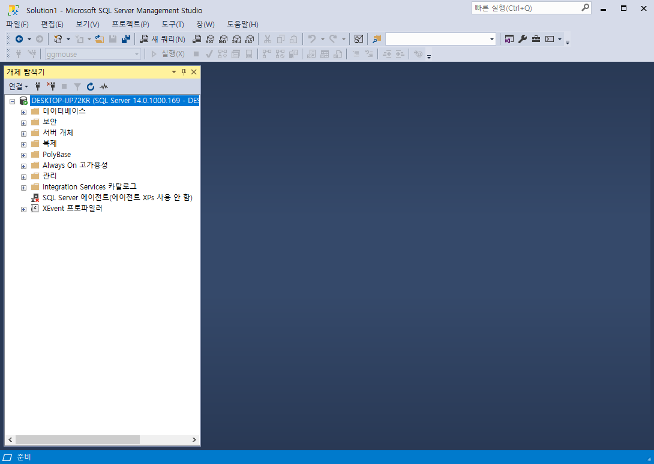Click the New Project icon in toolbar
The width and height of the screenshot is (654, 464).
pos(58,39)
